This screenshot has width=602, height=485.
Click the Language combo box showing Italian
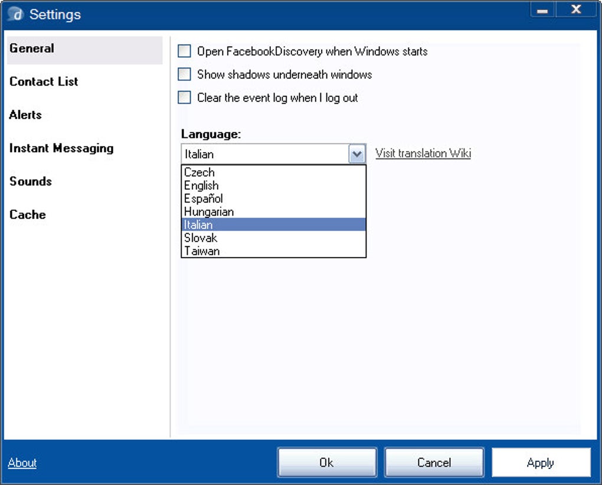[273, 154]
